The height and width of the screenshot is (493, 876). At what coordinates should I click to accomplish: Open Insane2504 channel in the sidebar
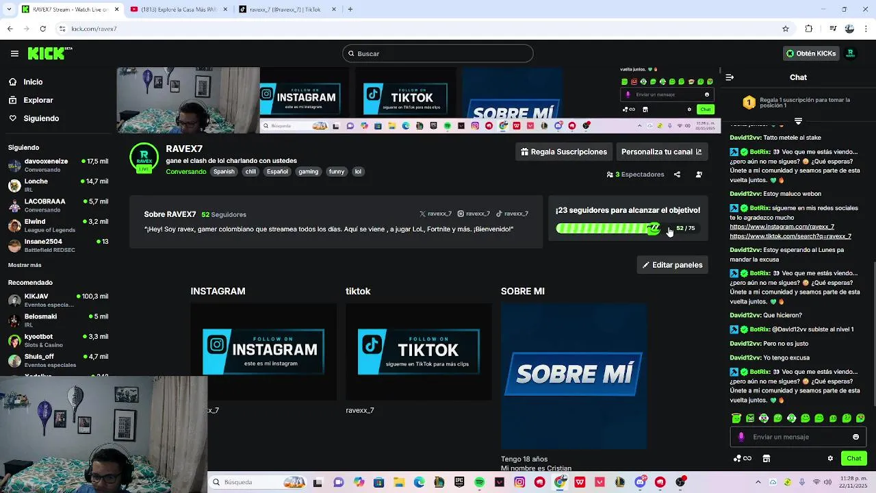click(x=58, y=245)
